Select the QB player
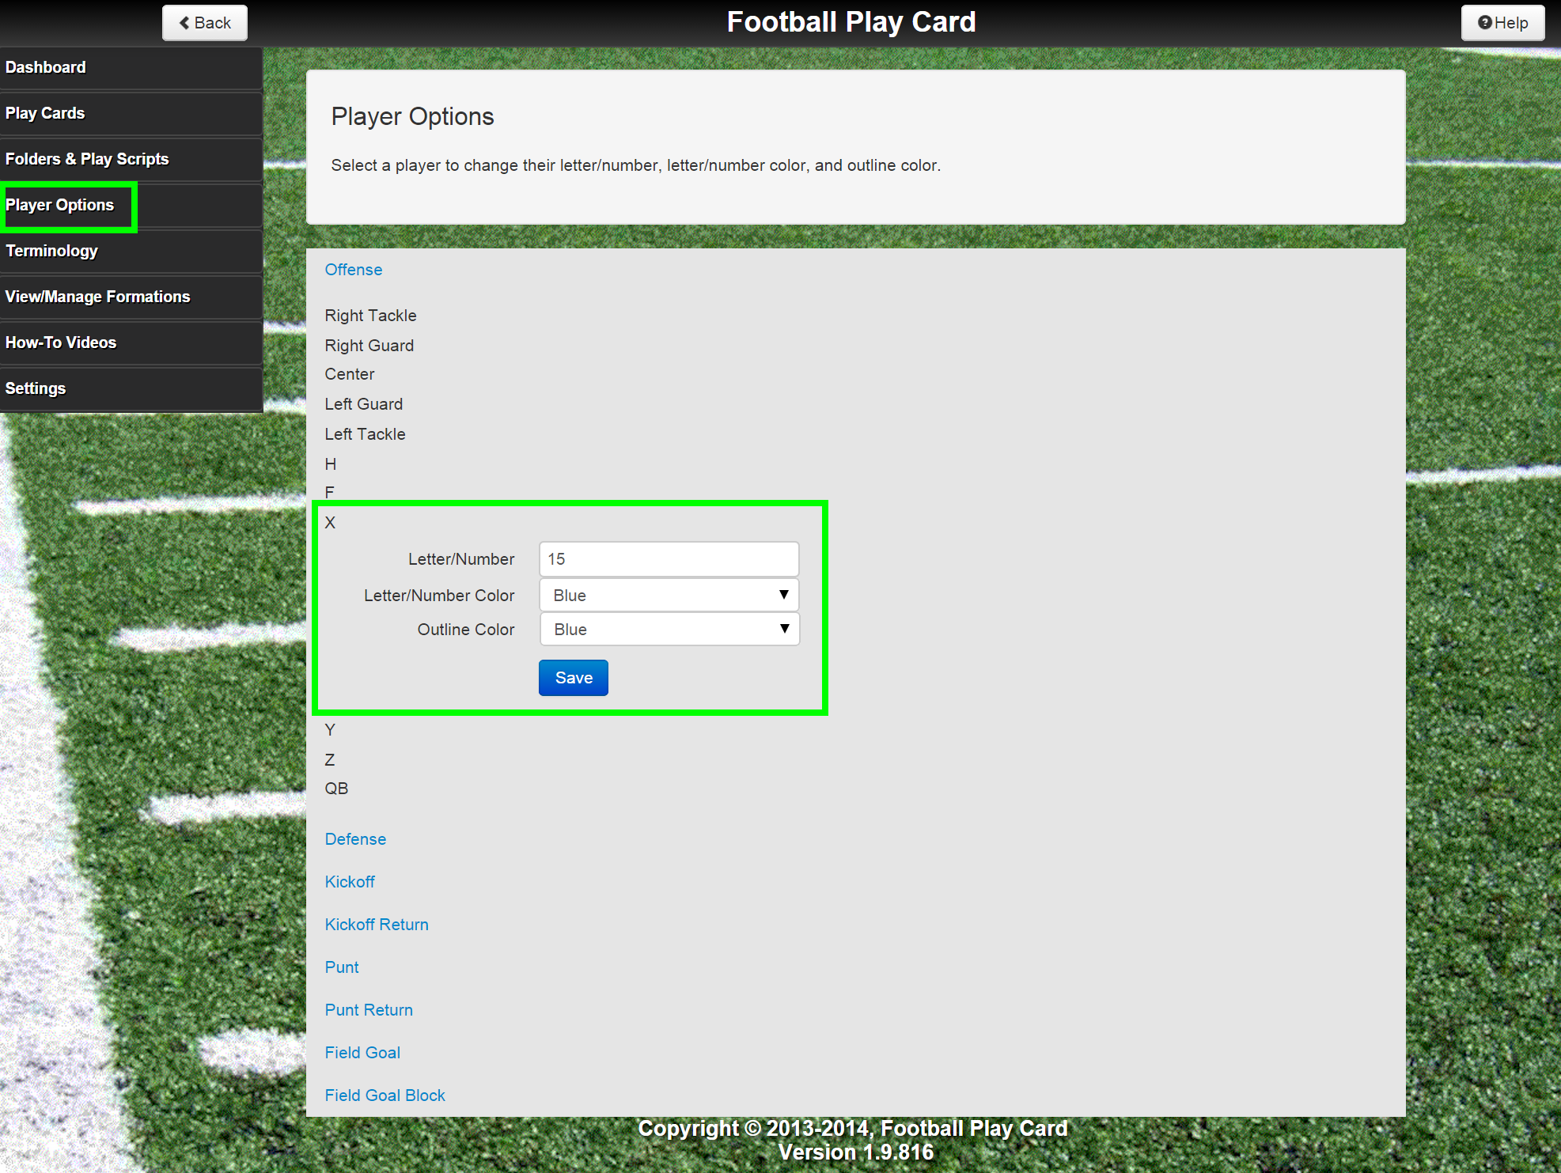Image resolution: width=1561 pixels, height=1173 pixels. pos(336,789)
